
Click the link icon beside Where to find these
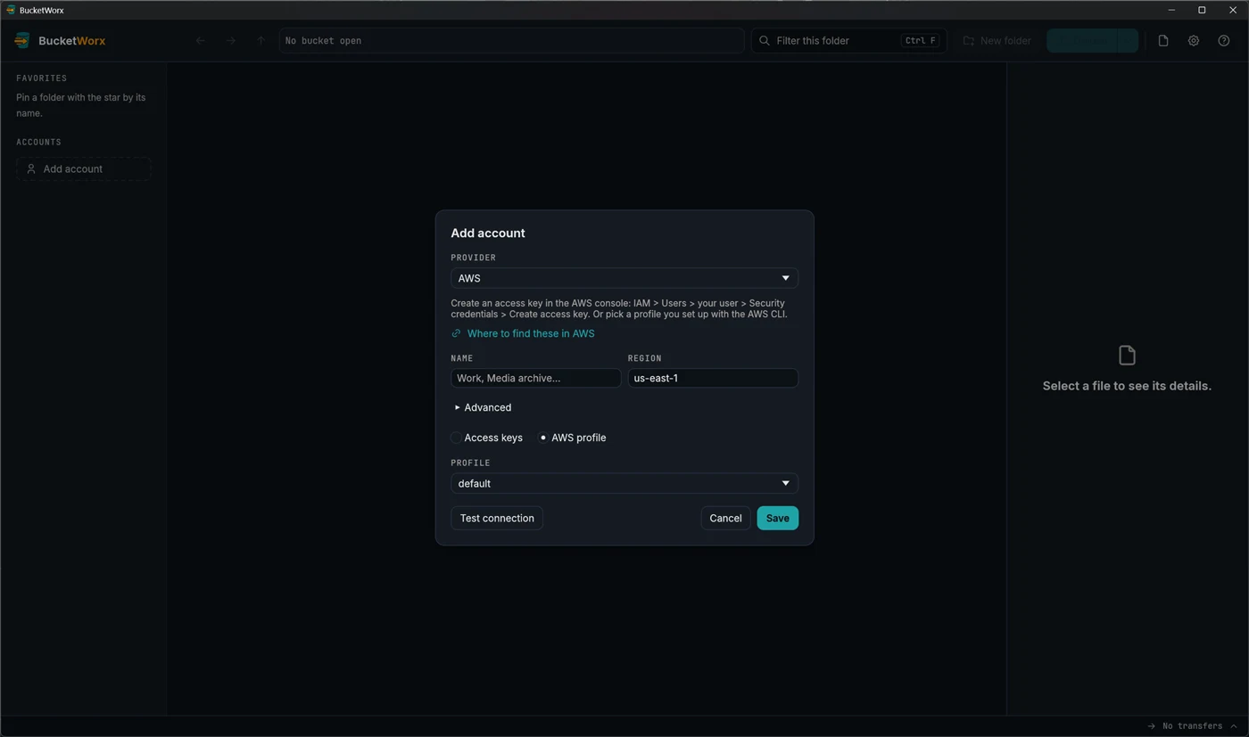click(456, 333)
